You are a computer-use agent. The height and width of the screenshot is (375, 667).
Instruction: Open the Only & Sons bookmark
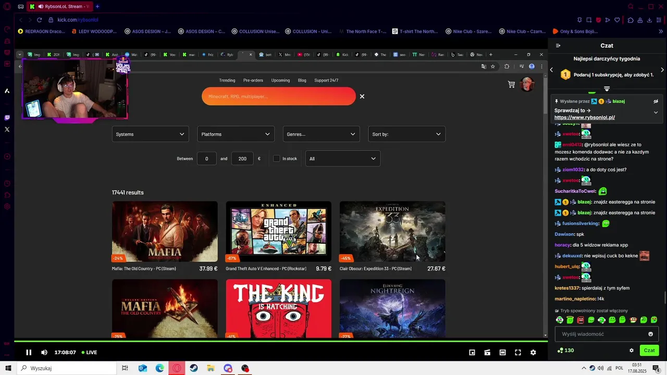(x=575, y=31)
